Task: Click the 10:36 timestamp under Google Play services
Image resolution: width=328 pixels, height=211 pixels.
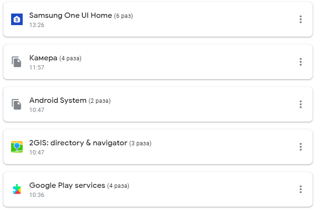Action: 37,195
